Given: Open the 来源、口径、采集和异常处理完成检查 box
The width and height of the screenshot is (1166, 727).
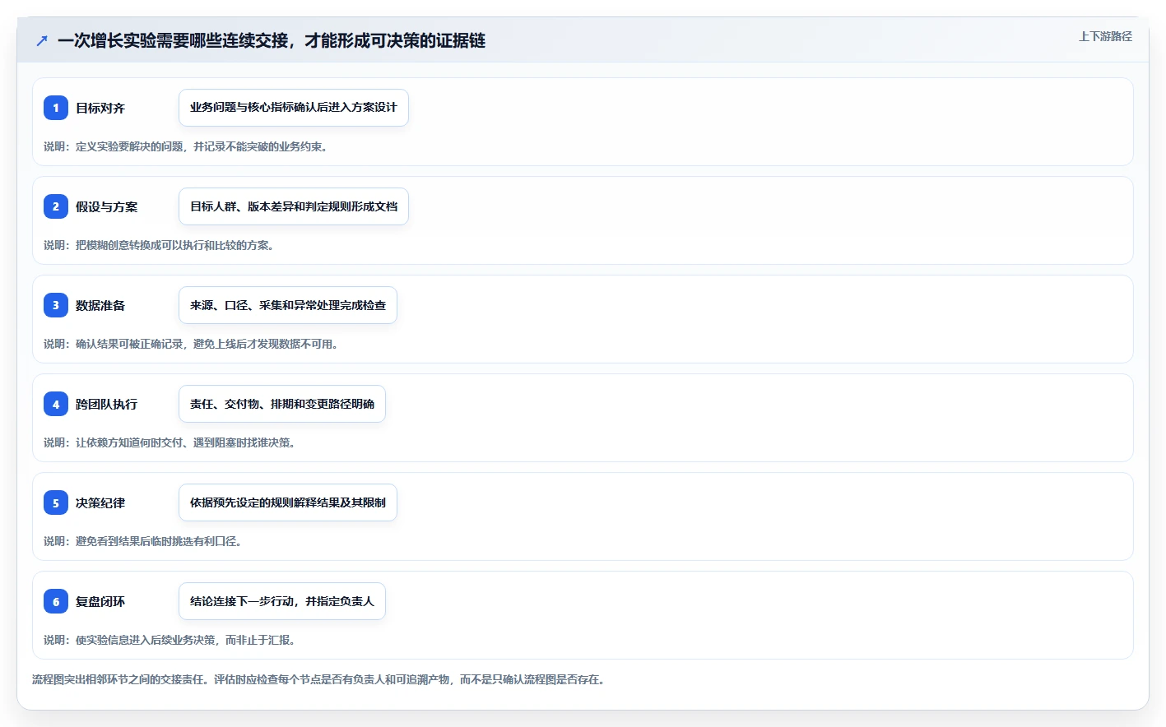Looking at the screenshot, I should [x=288, y=305].
